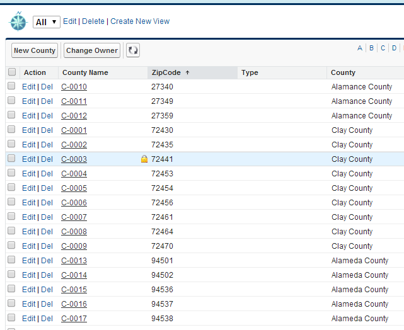This screenshot has height=330, width=404.
Task: Toggle the select-all header checkbox
Action: point(12,72)
